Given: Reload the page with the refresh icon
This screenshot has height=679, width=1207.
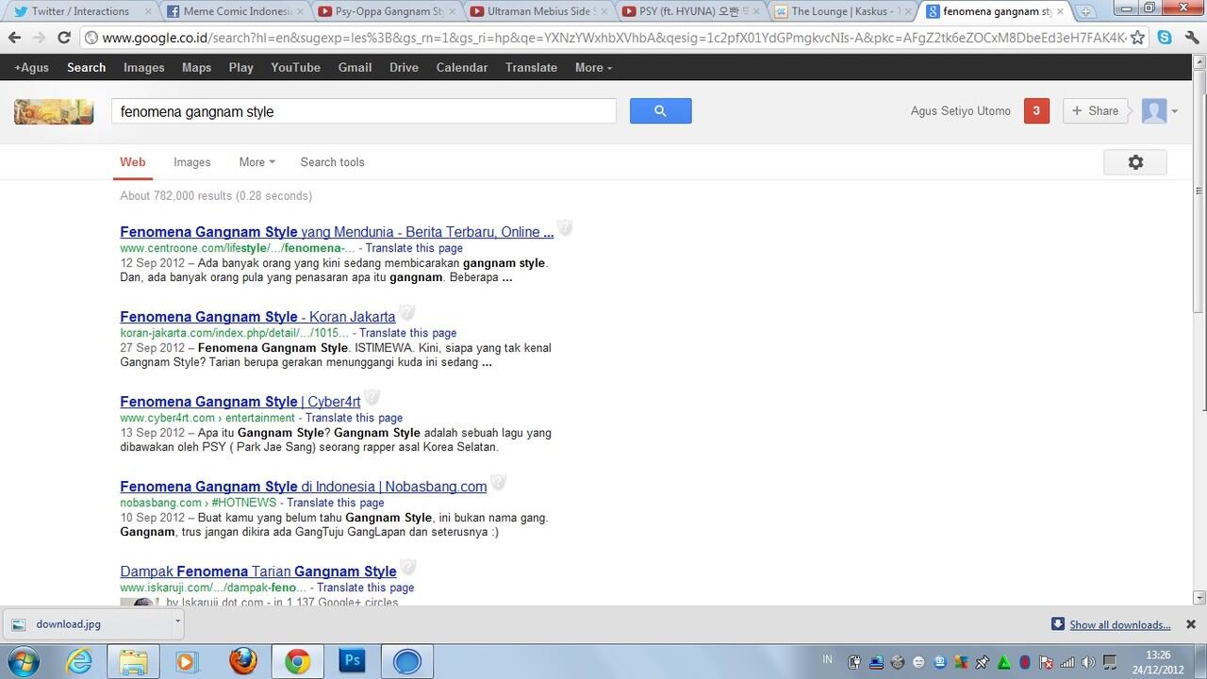Looking at the screenshot, I should 64,38.
